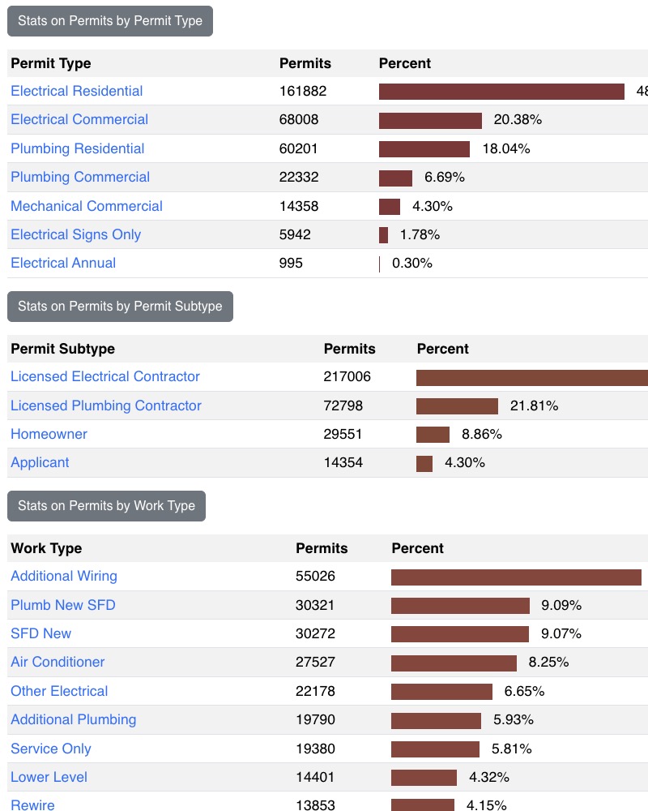Select the Homeowner permit subtype
The height and width of the screenshot is (811, 648).
point(49,434)
